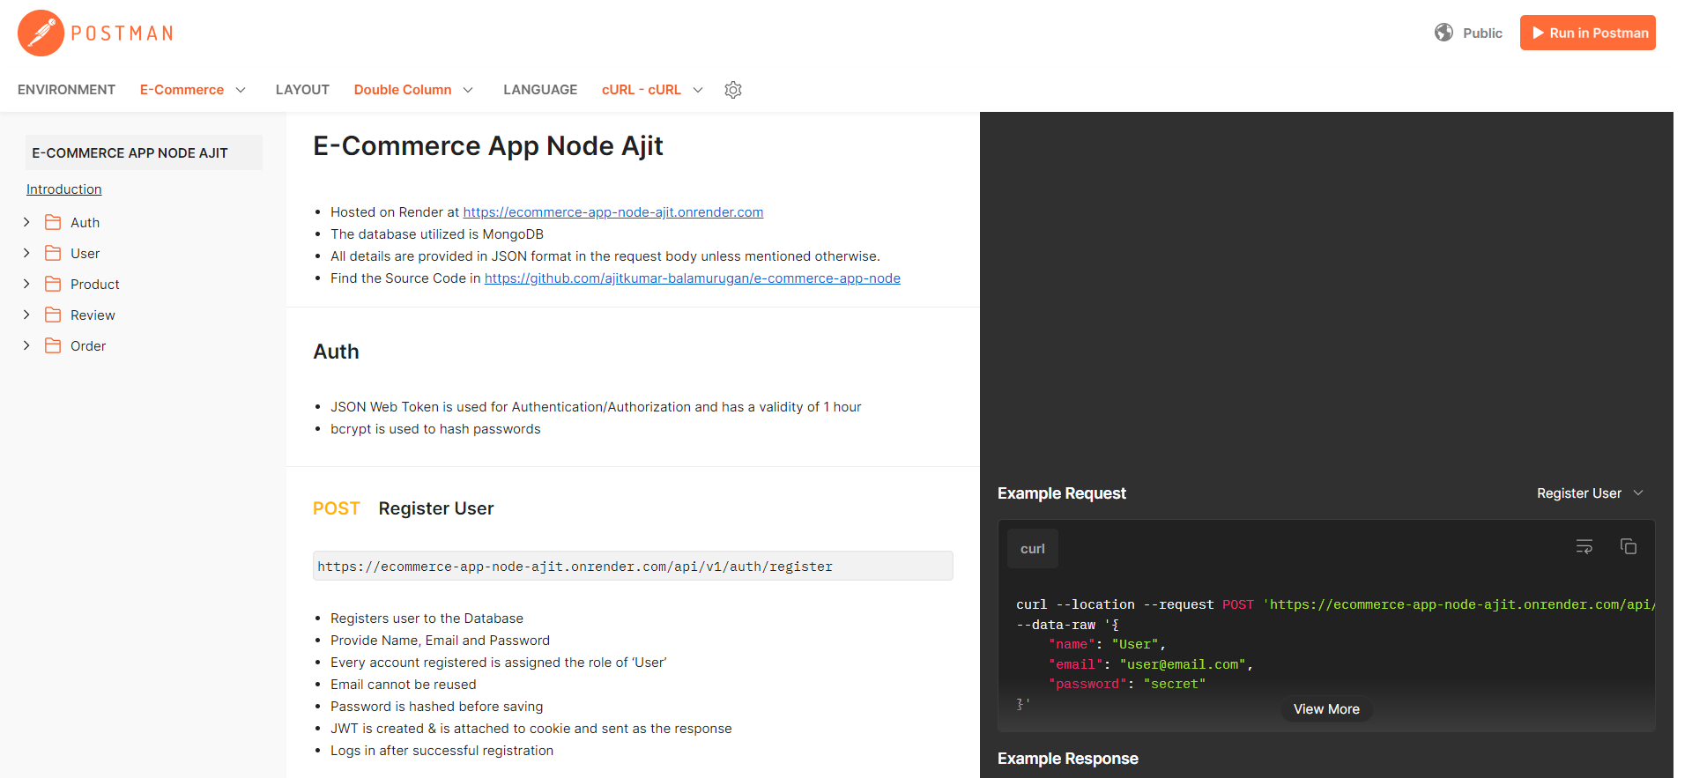Click the Example Response heading
1692x778 pixels.
[1068, 759]
